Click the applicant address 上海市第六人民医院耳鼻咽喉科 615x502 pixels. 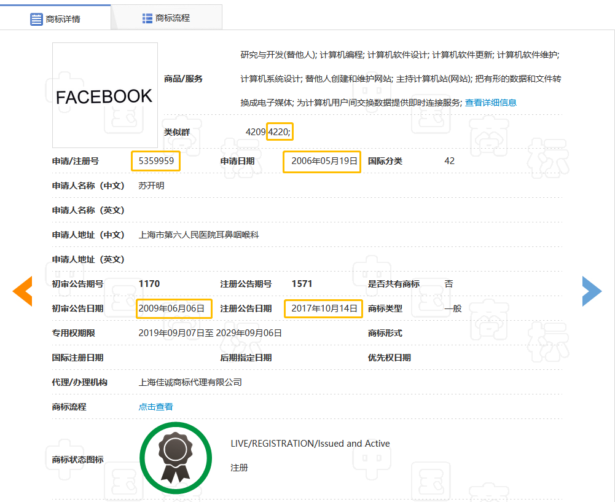click(199, 235)
